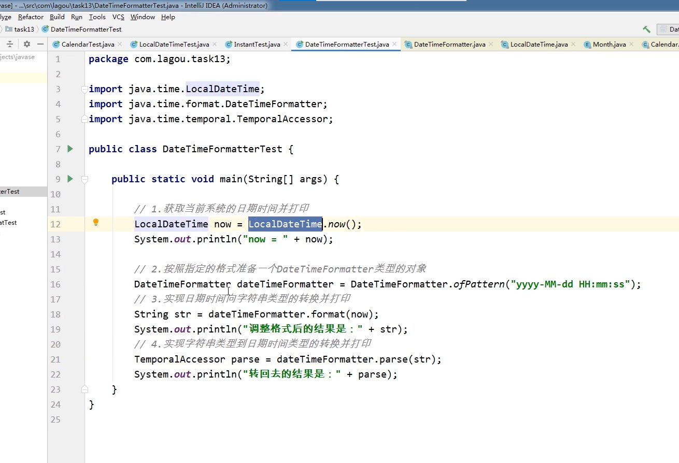Switch to the Month.java tab
679x463 pixels.
[x=610, y=45]
